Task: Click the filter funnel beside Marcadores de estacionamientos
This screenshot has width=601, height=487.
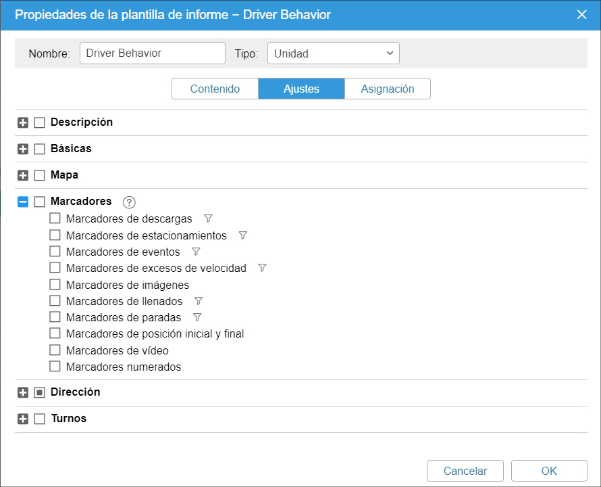Action: pos(242,235)
